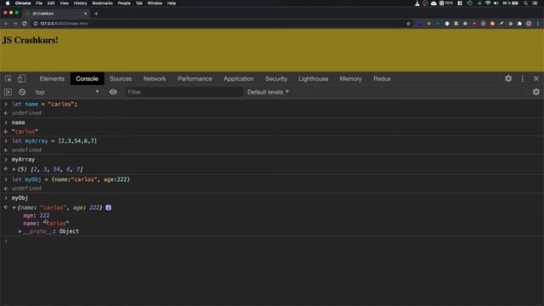Viewport: 544px width, 306px height.
Task: Close the DevTools panel
Action: [536, 79]
